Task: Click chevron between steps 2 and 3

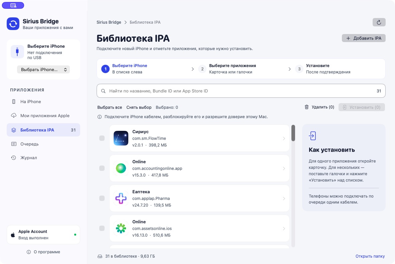Action: [289, 69]
